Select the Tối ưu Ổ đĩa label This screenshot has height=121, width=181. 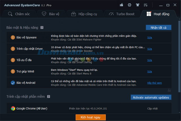[24, 60]
